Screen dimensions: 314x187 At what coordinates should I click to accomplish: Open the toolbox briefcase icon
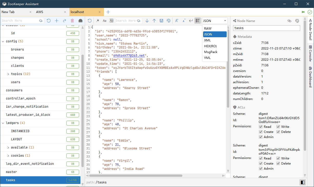80,21
